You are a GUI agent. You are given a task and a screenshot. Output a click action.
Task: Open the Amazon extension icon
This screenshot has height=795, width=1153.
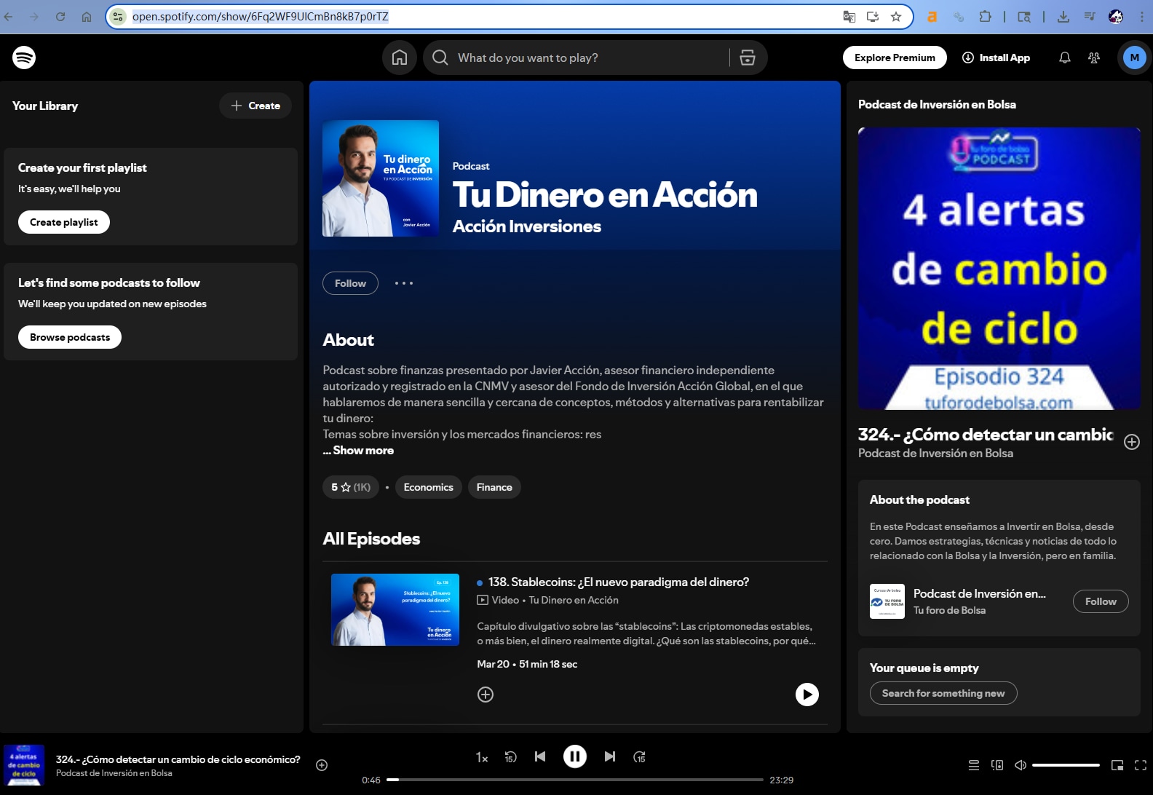pyautogui.click(x=932, y=17)
